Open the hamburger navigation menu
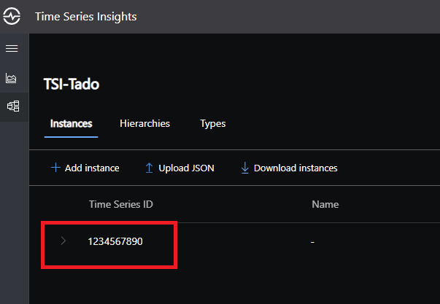This screenshot has height=304, width=440. tap(12, 49)
